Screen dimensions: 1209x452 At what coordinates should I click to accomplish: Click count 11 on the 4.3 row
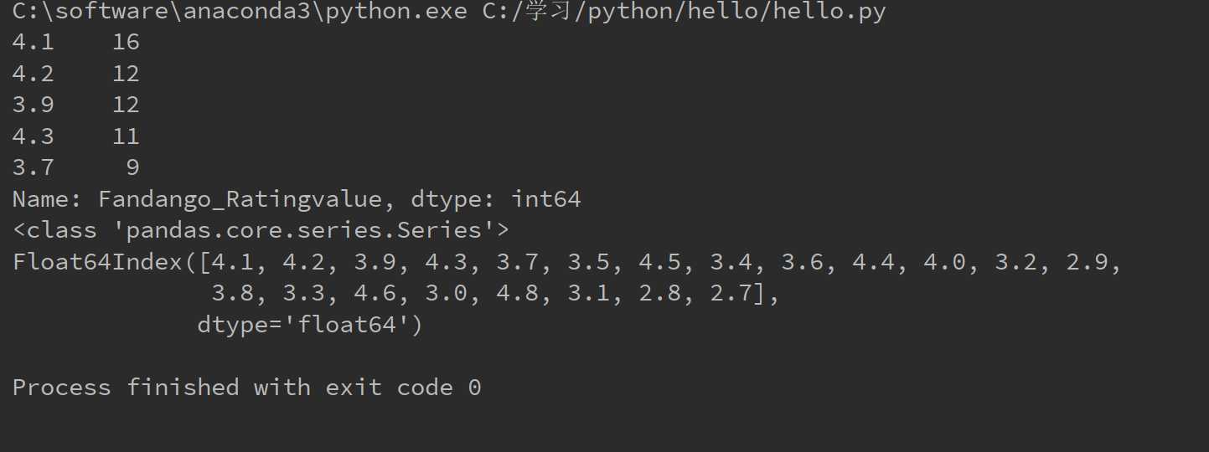point(126,136)
